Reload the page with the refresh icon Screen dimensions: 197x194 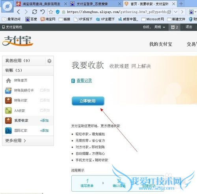35,12
